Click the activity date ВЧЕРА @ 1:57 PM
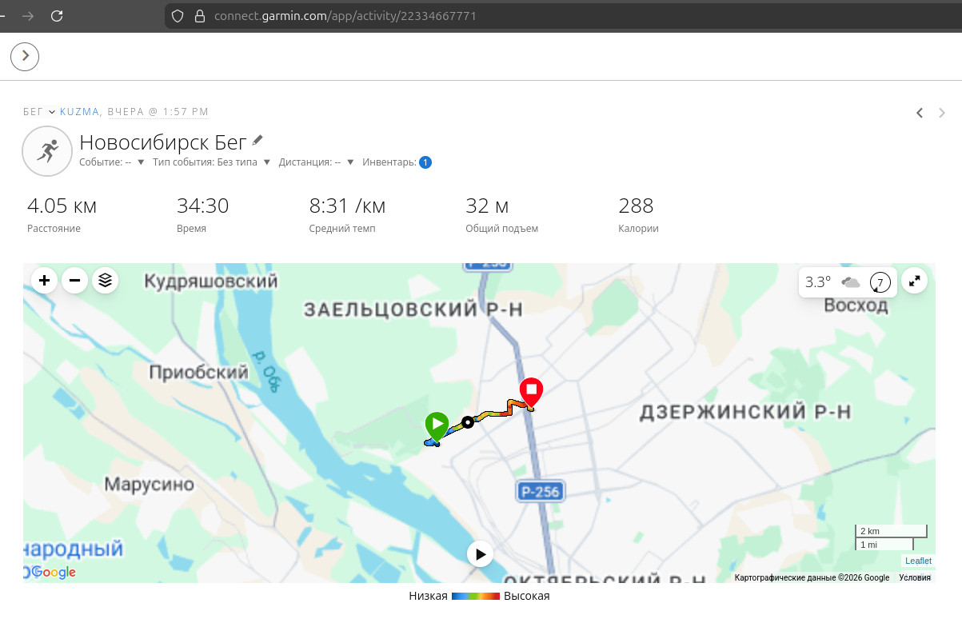This screenshot has height=635, width=962. [158, 112]
